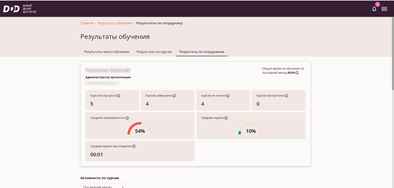This screenshot has width=394, height=188.
Task: Click the Курсов не начато card label
Action: click(214, 96)
